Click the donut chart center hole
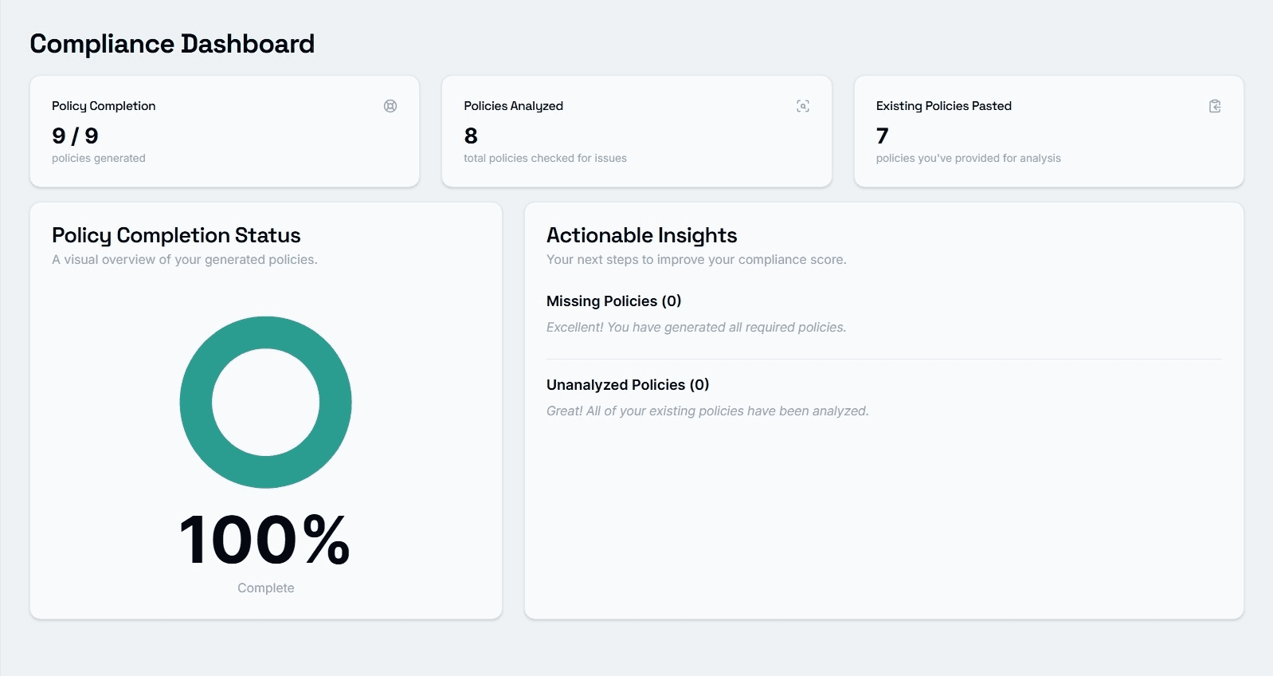The height and width of the screenshot is (676, 1273). [265, 402]
